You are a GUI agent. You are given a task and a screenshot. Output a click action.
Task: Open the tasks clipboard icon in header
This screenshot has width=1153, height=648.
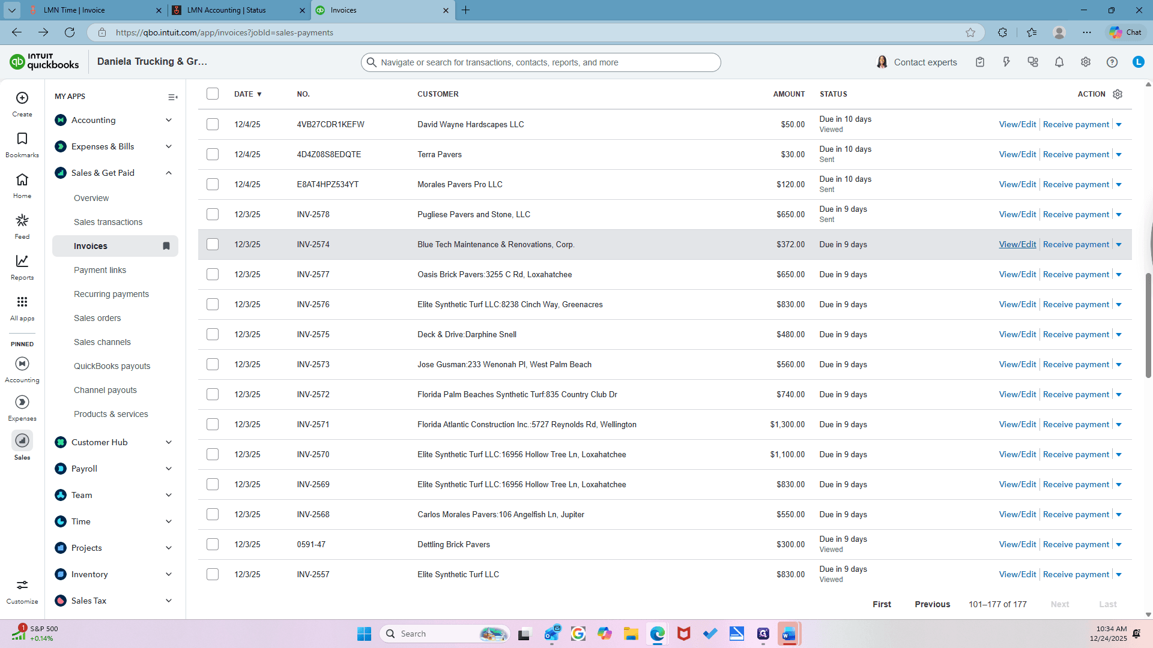click(980, 62)
